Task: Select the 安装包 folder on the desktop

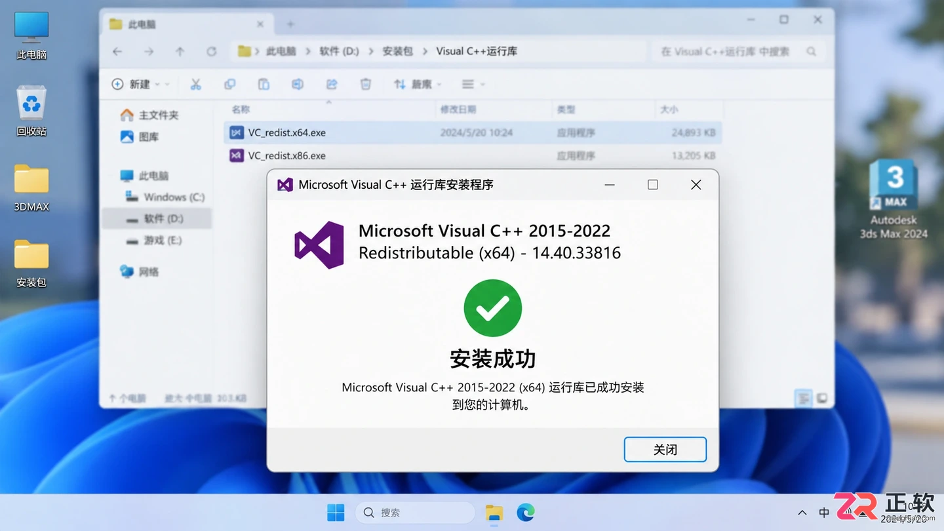Action: tap(31, 264)
